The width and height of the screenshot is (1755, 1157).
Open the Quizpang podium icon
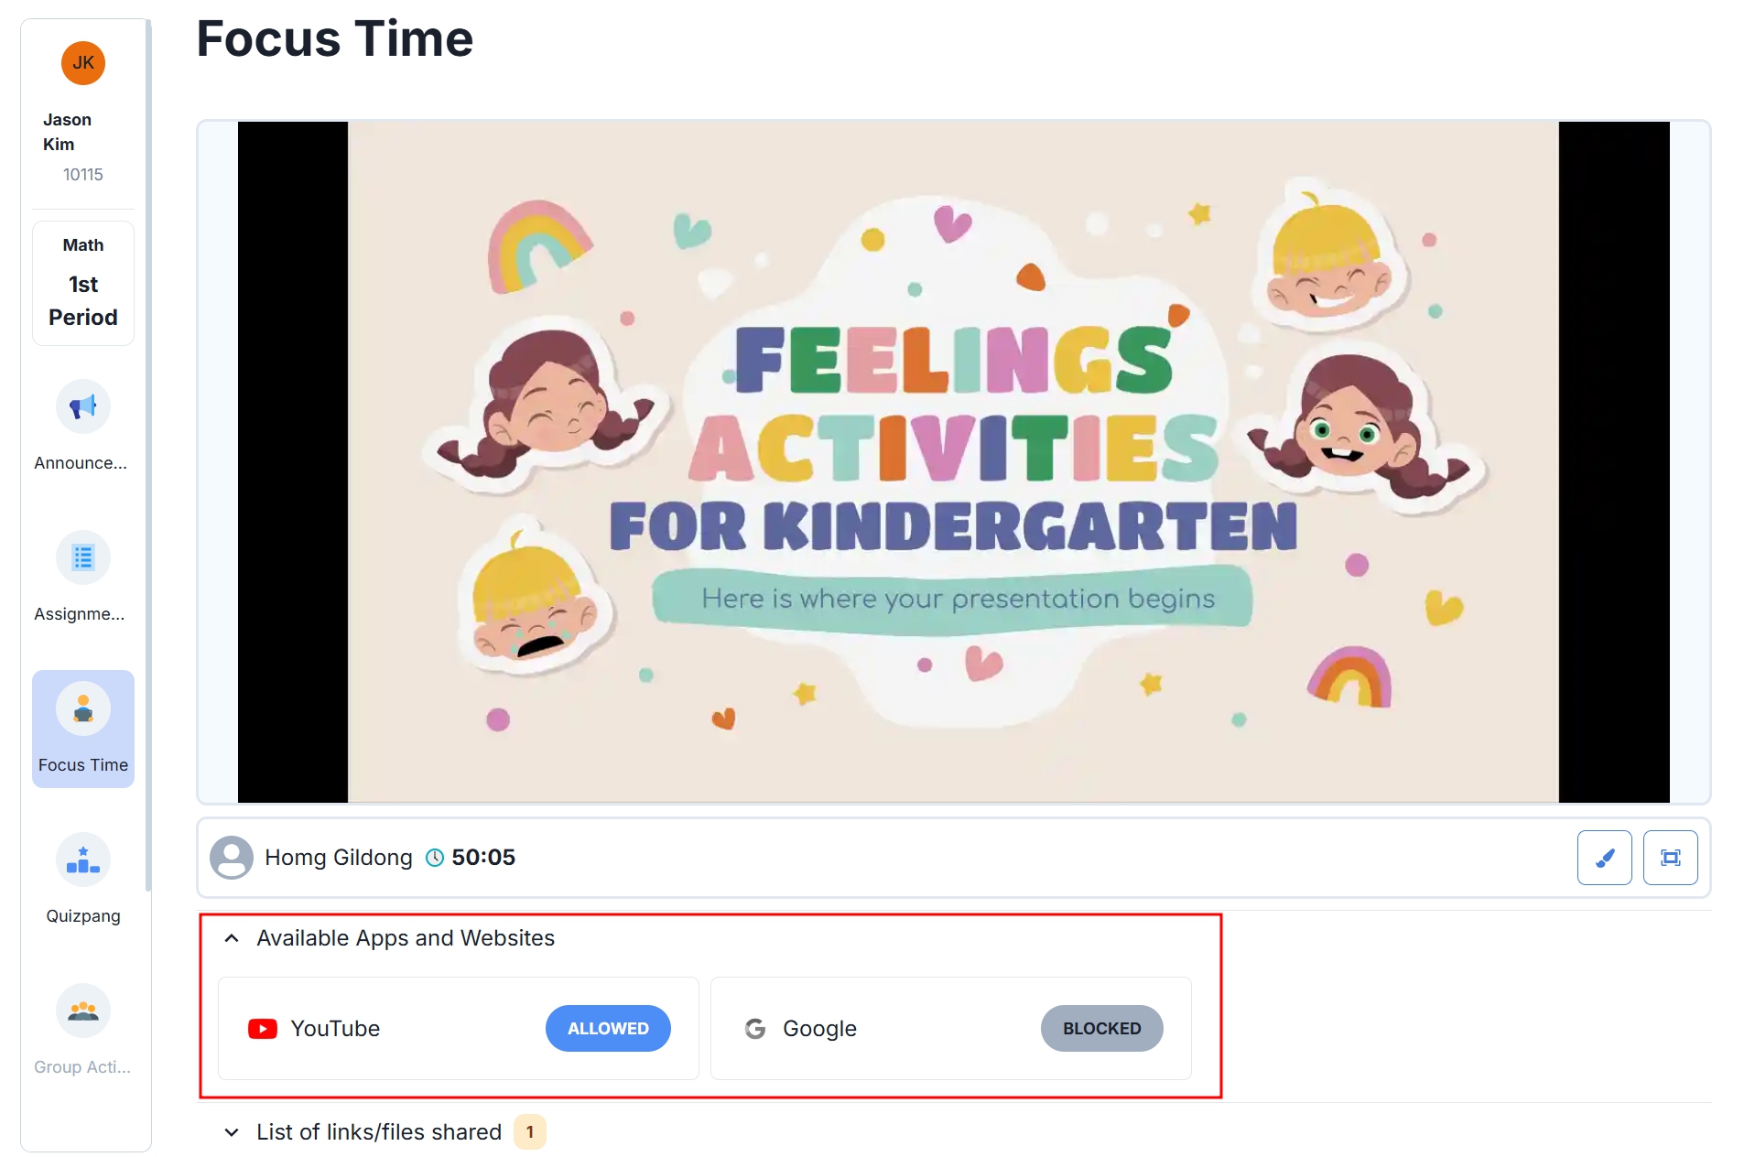click(x=82, y=860)
